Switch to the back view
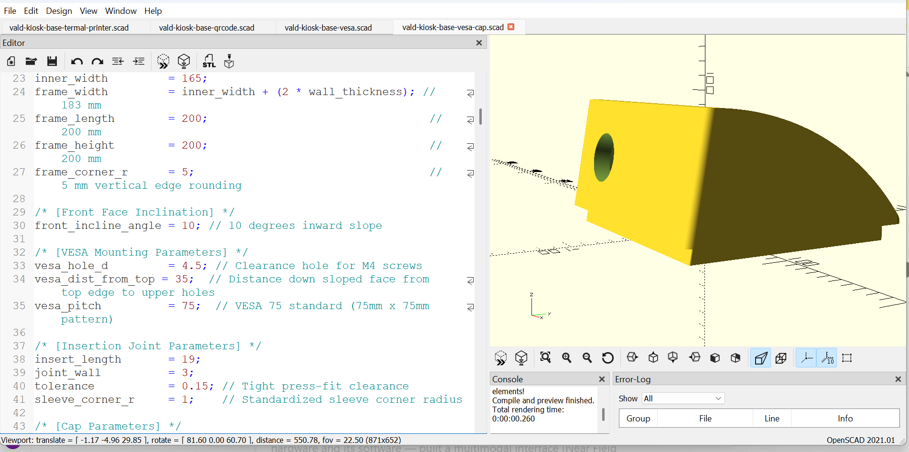This screenshot has height=452, width=909. (736, 358)
